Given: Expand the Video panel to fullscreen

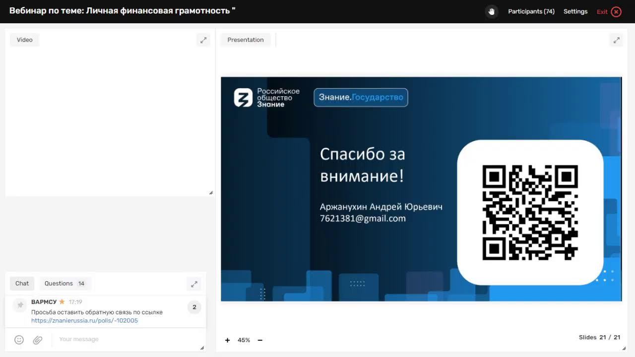Looking at the screenshot, I should click(203, 40).
